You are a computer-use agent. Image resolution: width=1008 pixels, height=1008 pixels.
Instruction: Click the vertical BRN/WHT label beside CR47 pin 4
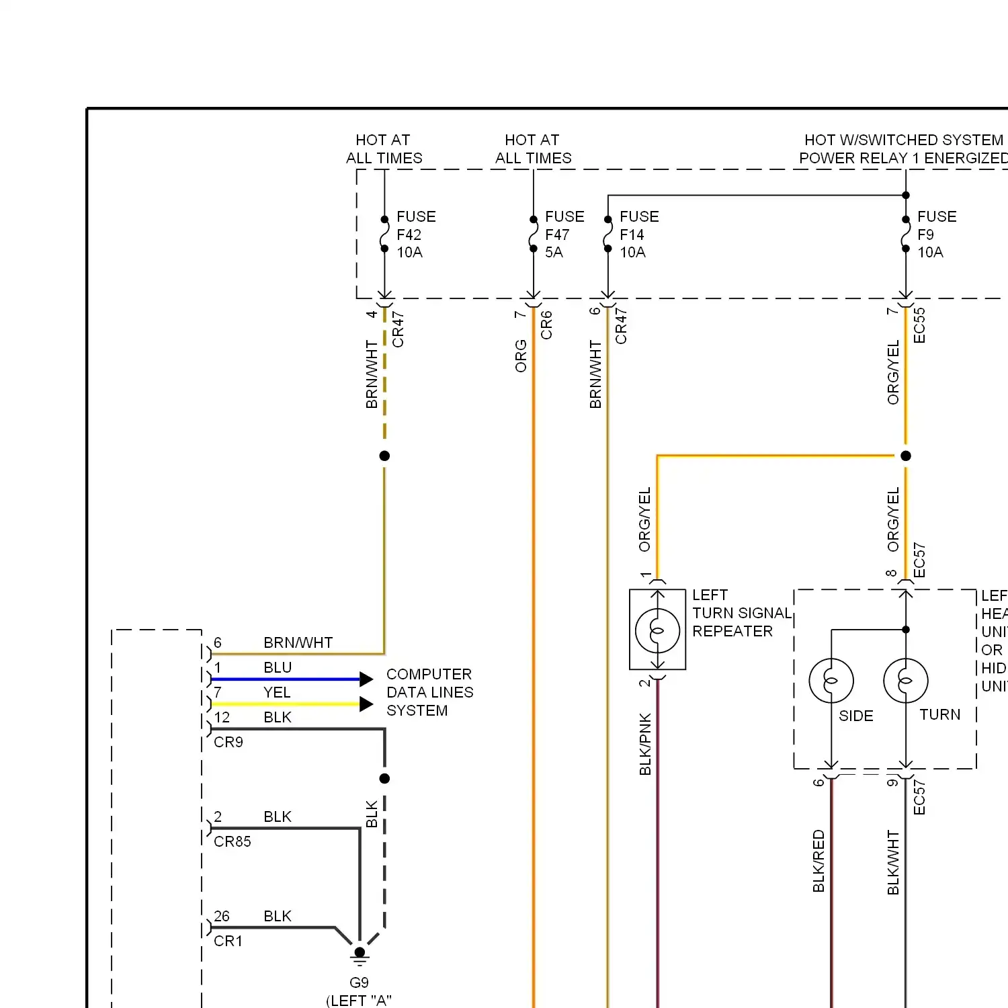point(372,374)
